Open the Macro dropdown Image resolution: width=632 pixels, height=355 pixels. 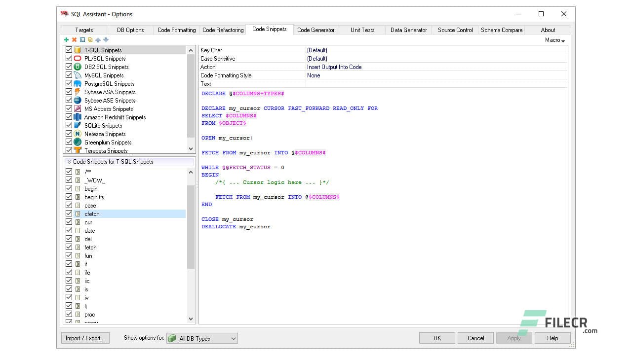pyautogui.click(x=554, y=40)
